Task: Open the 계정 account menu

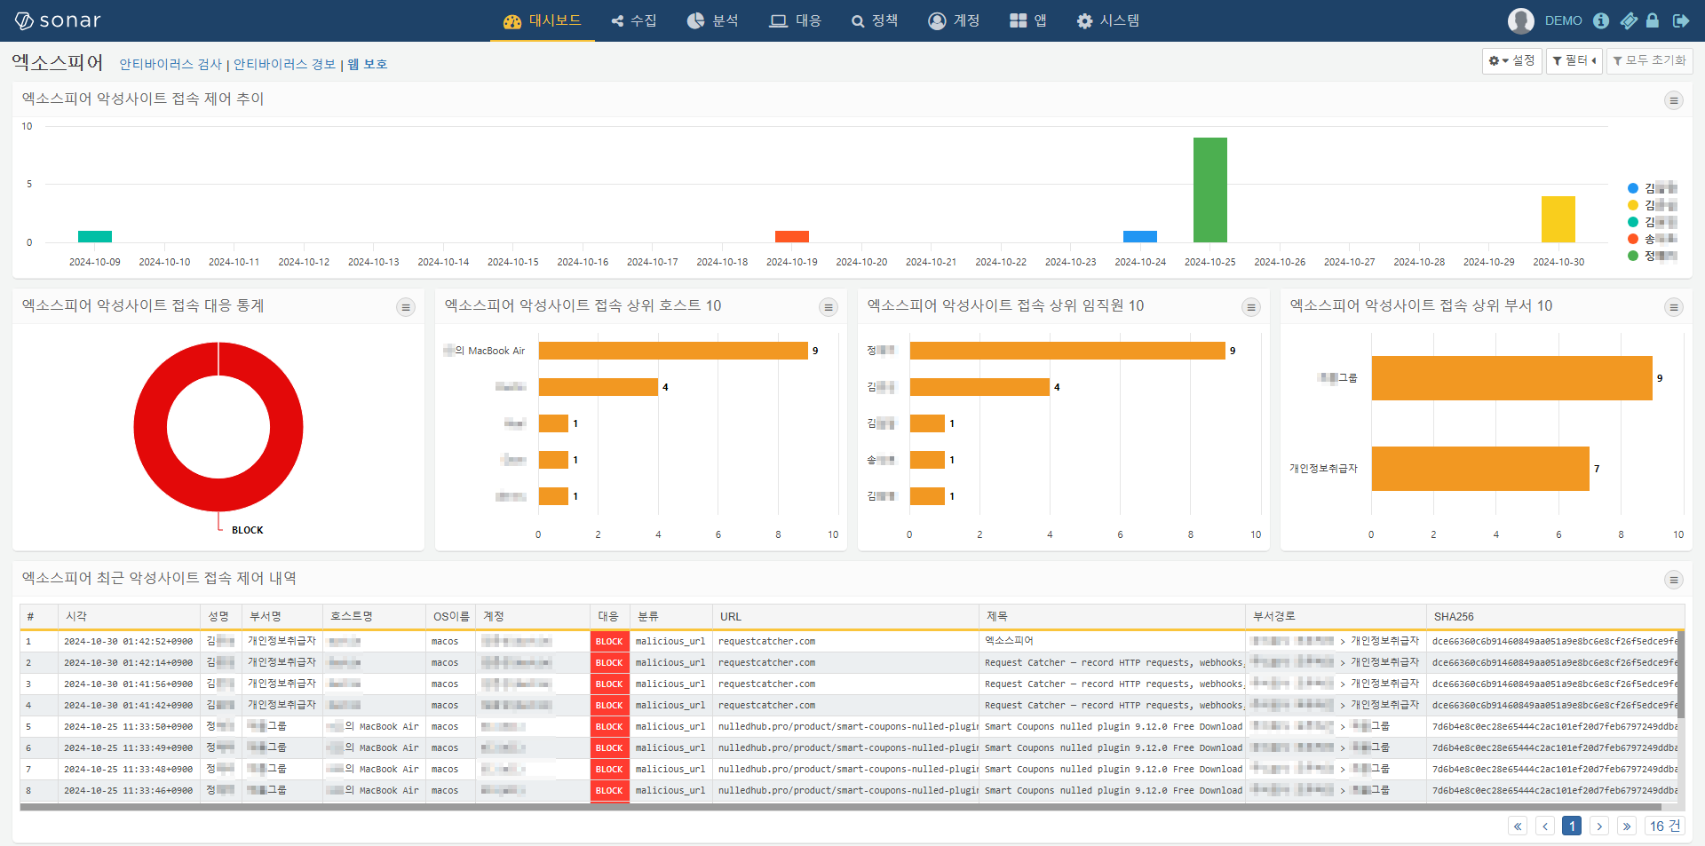Action: point(954,20)
